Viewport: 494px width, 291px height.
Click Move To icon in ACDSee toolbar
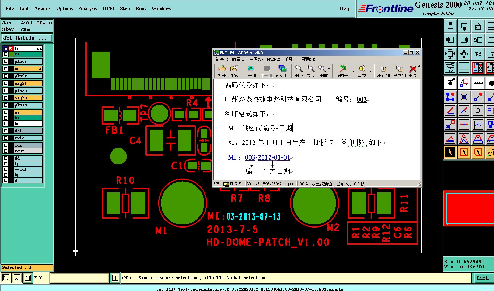pos(383,71)
